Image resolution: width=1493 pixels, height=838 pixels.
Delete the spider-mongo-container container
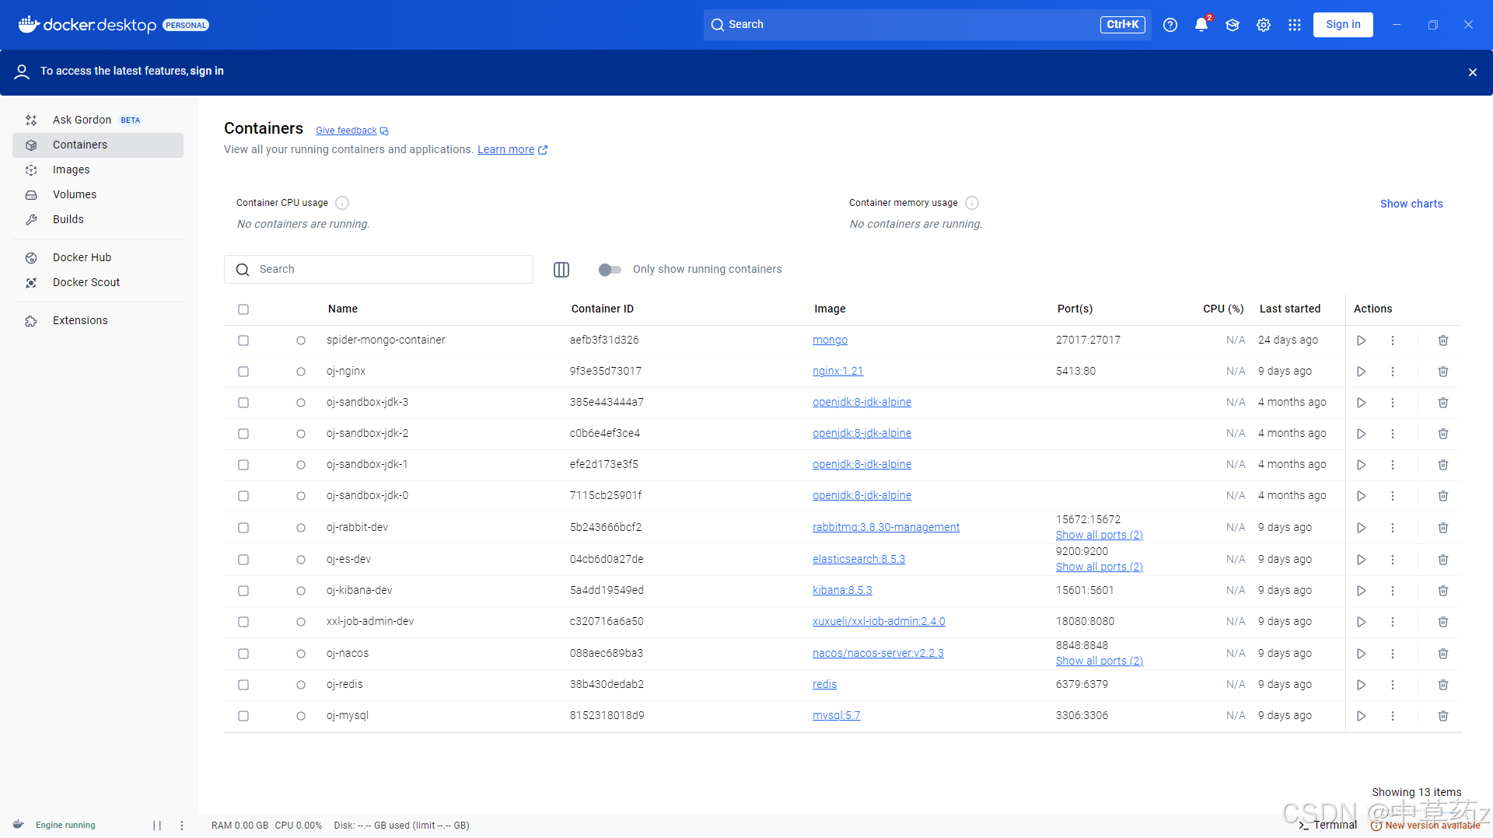click(1443, 340)
